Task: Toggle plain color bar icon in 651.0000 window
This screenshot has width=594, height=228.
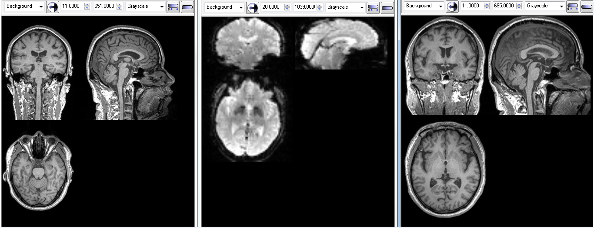Action: 187,7
